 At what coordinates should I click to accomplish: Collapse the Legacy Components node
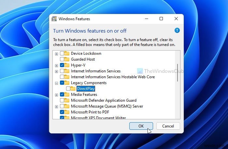[56, 83]
